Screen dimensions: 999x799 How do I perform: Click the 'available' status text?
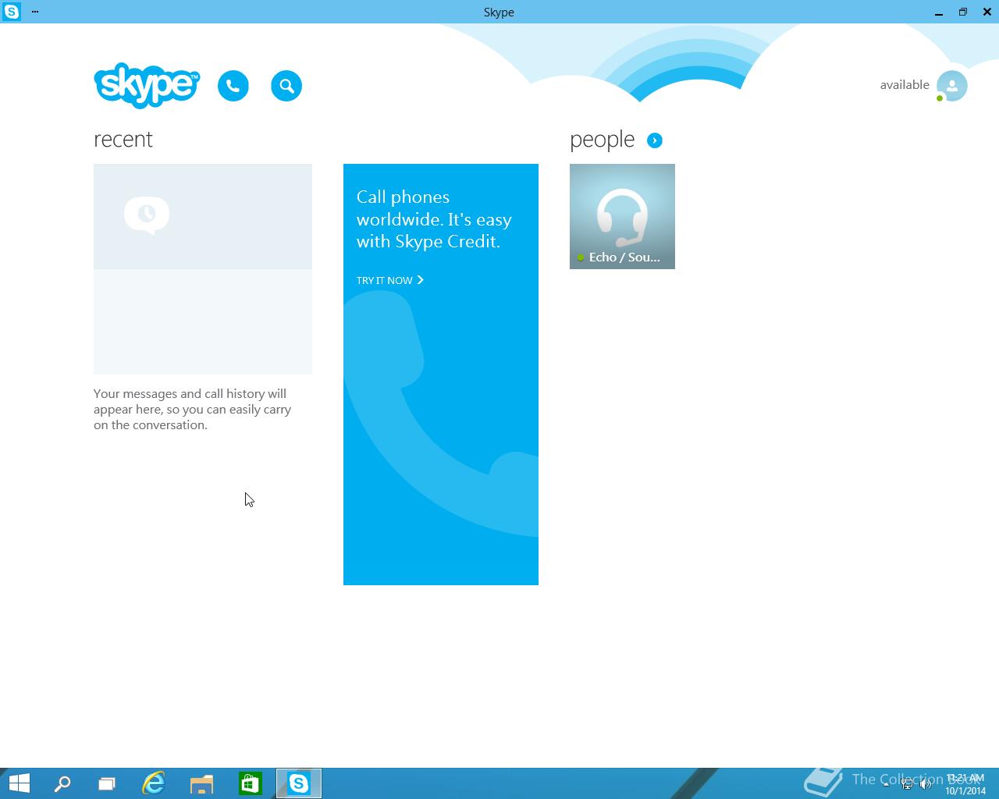pos(905,85)
